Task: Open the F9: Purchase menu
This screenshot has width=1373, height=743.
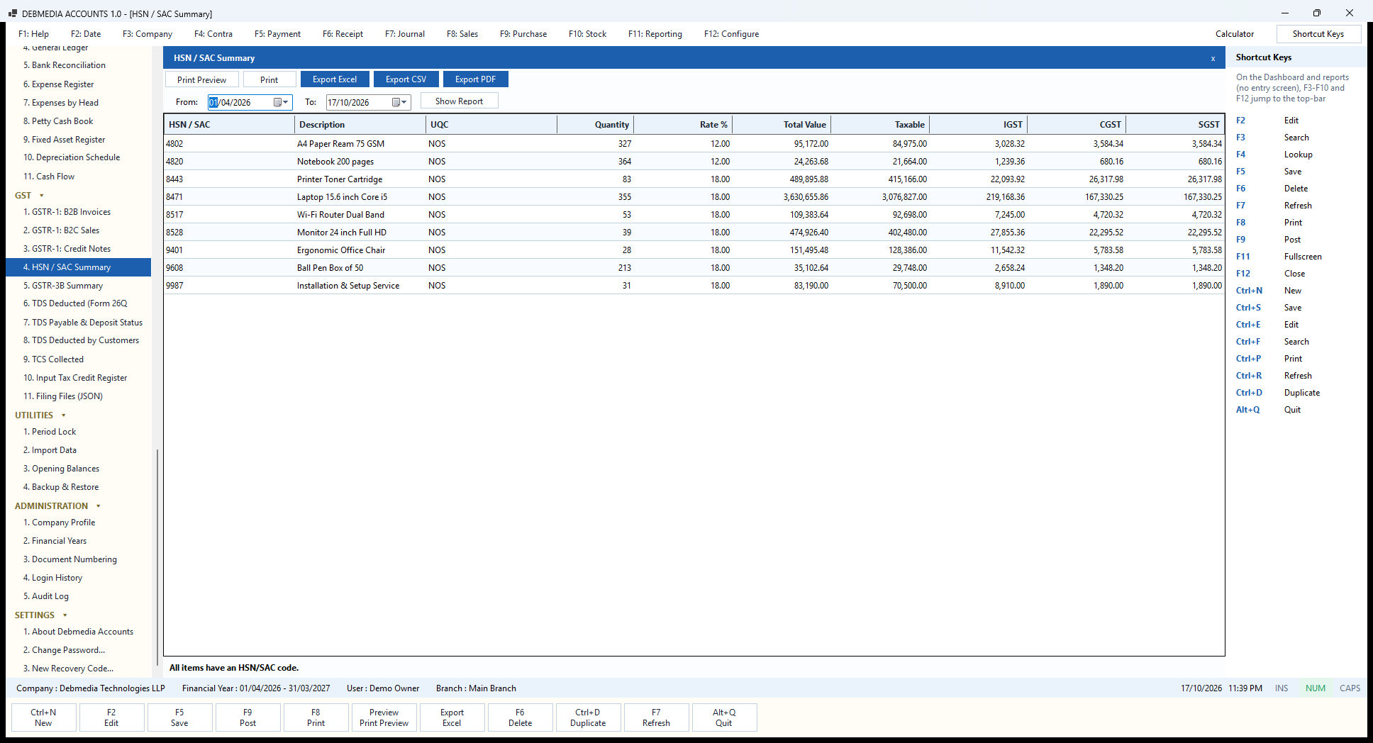Action: coord(523,34)
